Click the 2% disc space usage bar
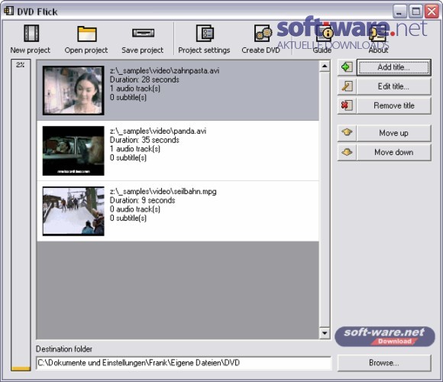 point(21,215)
